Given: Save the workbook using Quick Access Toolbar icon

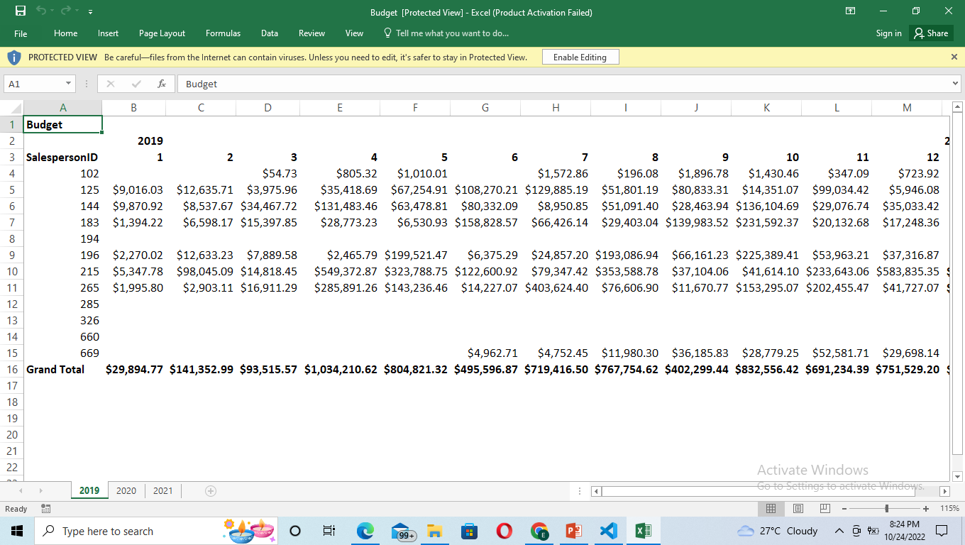Looking at the screenshot, I should point(19,11).
